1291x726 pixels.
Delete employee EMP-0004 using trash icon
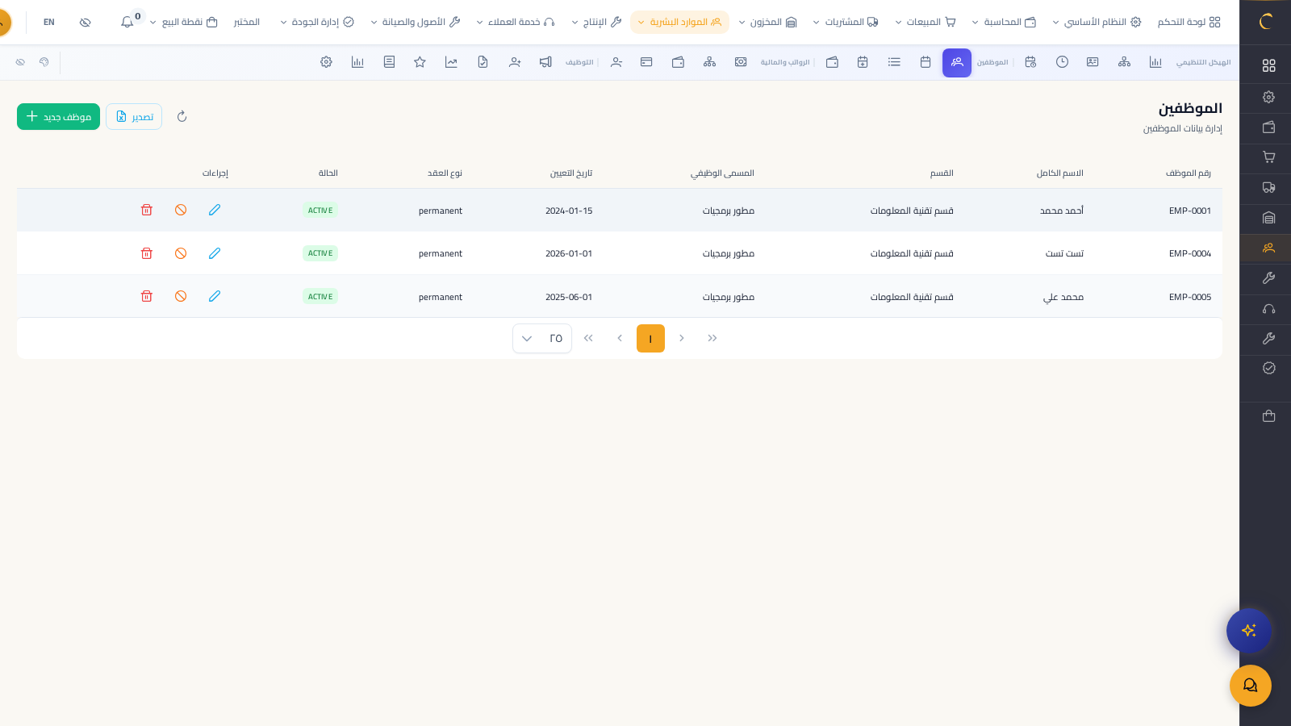click(x=147, y=253)
